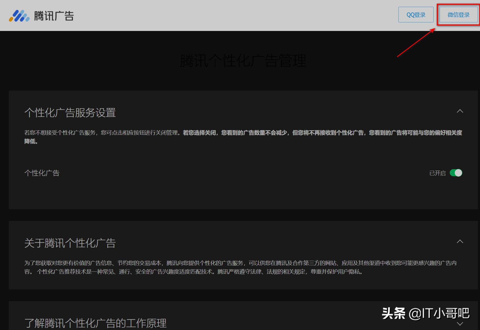The width and height of the screenshot is (480, 330).
Task: Open the QQ登录 login option
Action: [416, 15]
